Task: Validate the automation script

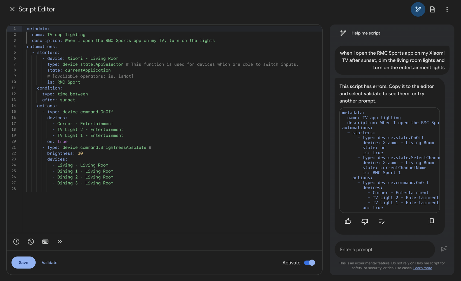Action: [x=49, y=263]
